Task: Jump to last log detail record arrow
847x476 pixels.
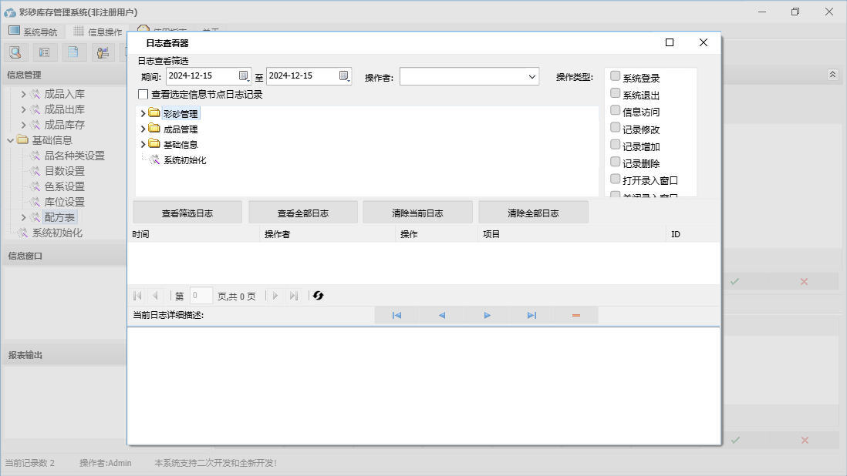Action: coord(531,315)
